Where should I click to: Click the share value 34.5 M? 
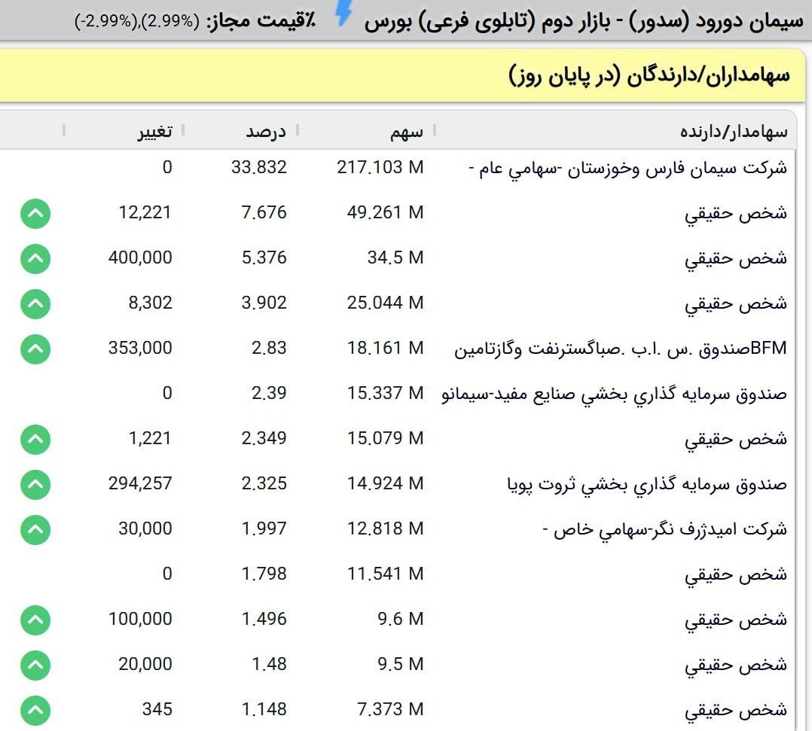(395, 257)
